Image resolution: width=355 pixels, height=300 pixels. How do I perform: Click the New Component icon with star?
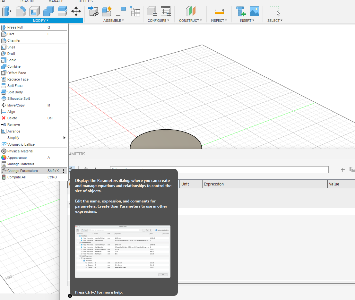point(107,11)
